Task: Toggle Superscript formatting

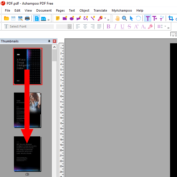Action: tap(136, 26)
